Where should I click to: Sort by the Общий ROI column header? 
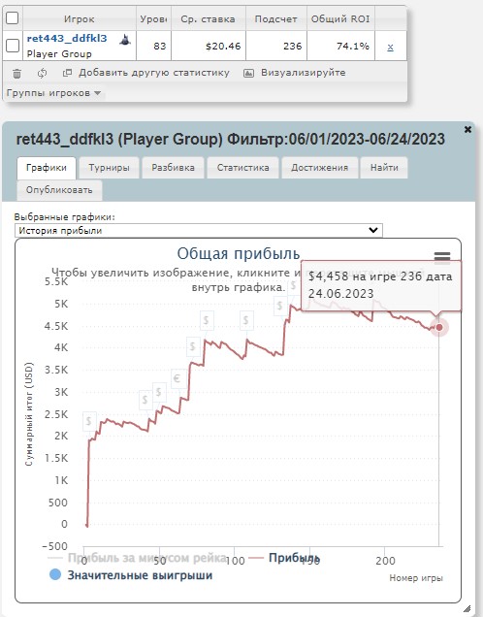pos(340,18)
